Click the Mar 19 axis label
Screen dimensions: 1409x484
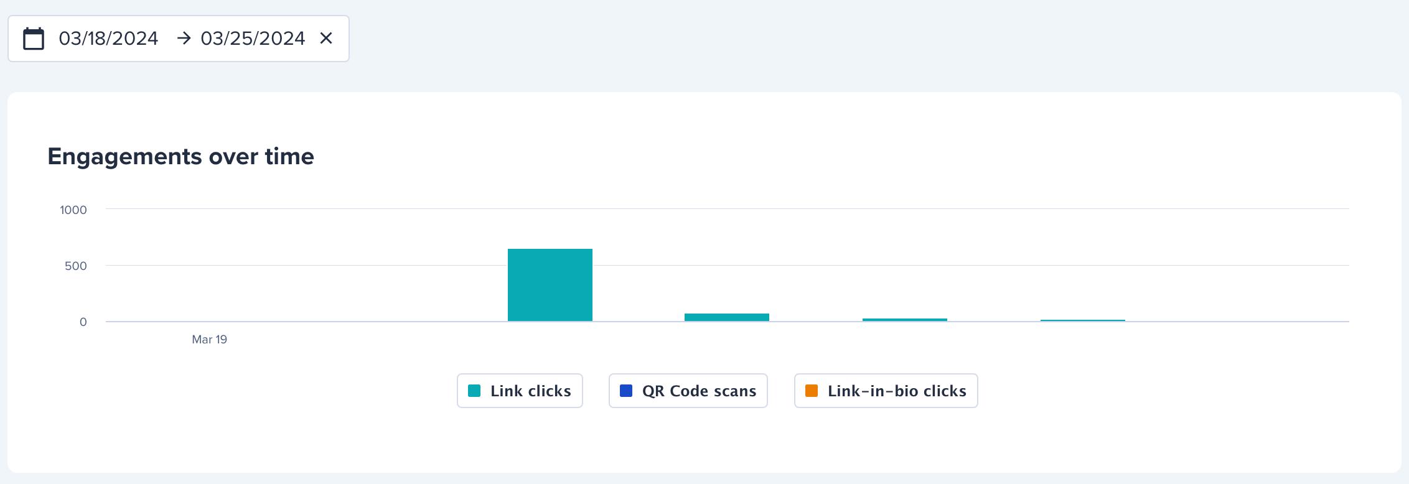point(209,340)
